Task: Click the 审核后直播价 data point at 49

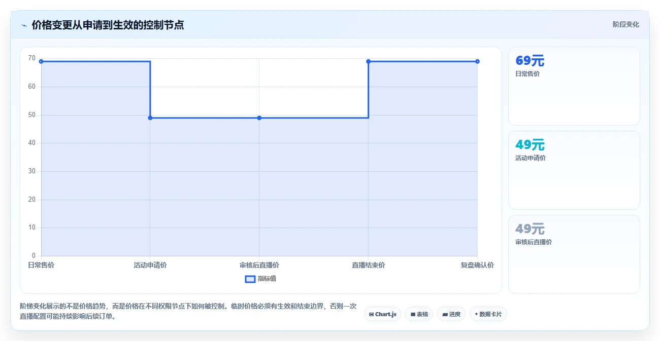Action: [x=259, y=118]
